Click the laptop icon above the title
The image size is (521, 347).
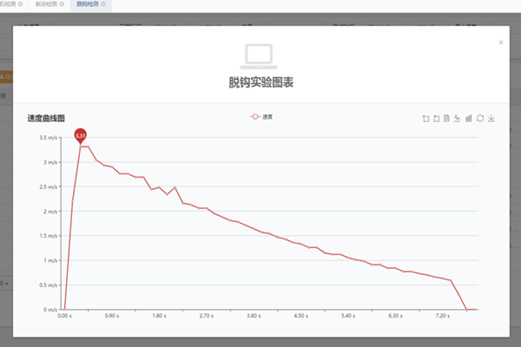tap(260, 56)
